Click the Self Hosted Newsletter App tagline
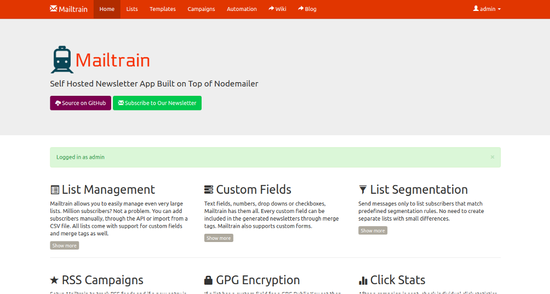This screenshot has height=294, width=550. pos(154,84)
